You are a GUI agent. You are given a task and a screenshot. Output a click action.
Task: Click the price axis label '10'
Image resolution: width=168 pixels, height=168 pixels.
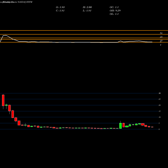(x=160, y=117)
